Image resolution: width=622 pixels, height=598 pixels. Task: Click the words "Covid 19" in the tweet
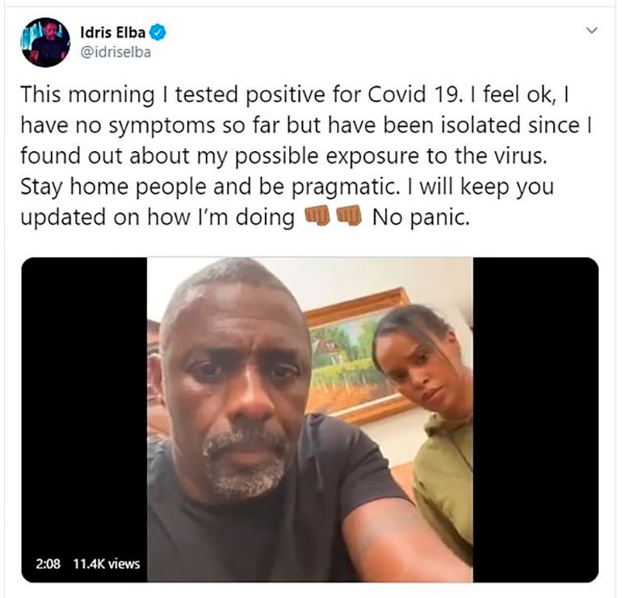(x=413, y=95)
